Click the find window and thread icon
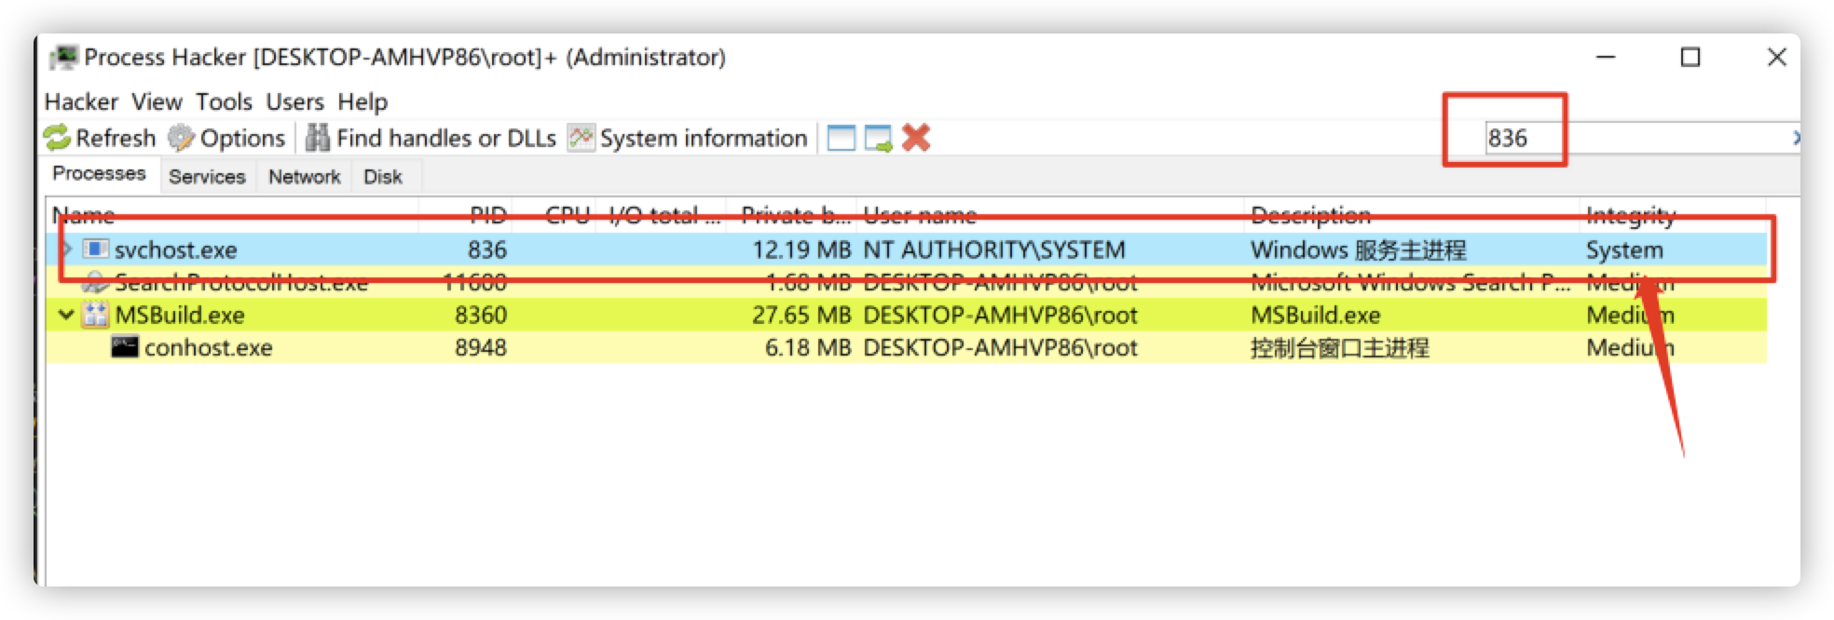Screen dimensions: 1834x620 [x=878, y=138]
